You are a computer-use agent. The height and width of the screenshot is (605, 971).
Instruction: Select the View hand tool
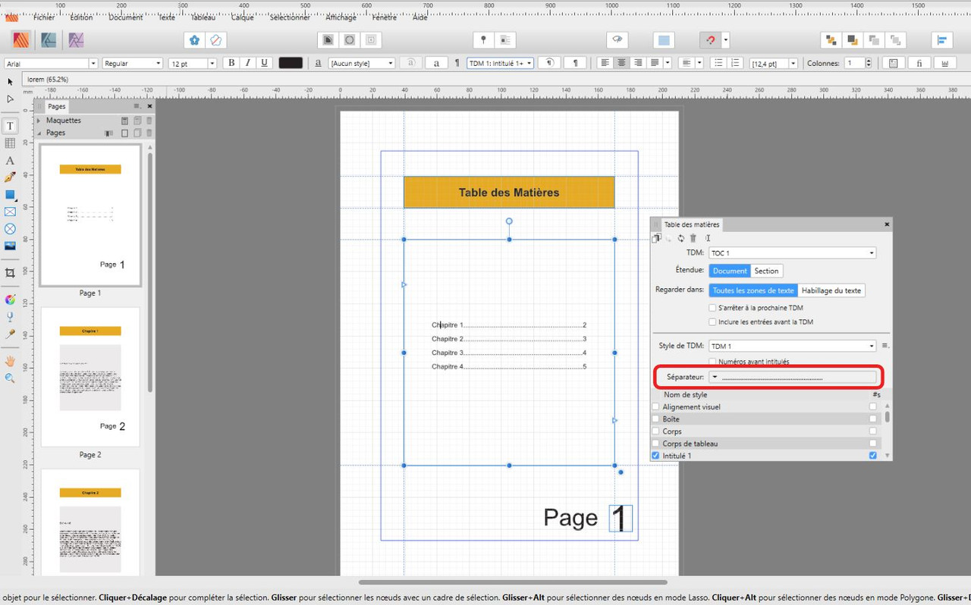[10, 361]
